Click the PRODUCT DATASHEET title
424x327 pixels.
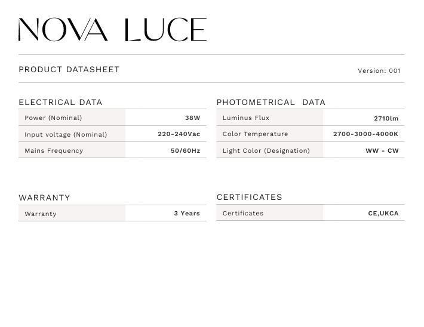69,70
